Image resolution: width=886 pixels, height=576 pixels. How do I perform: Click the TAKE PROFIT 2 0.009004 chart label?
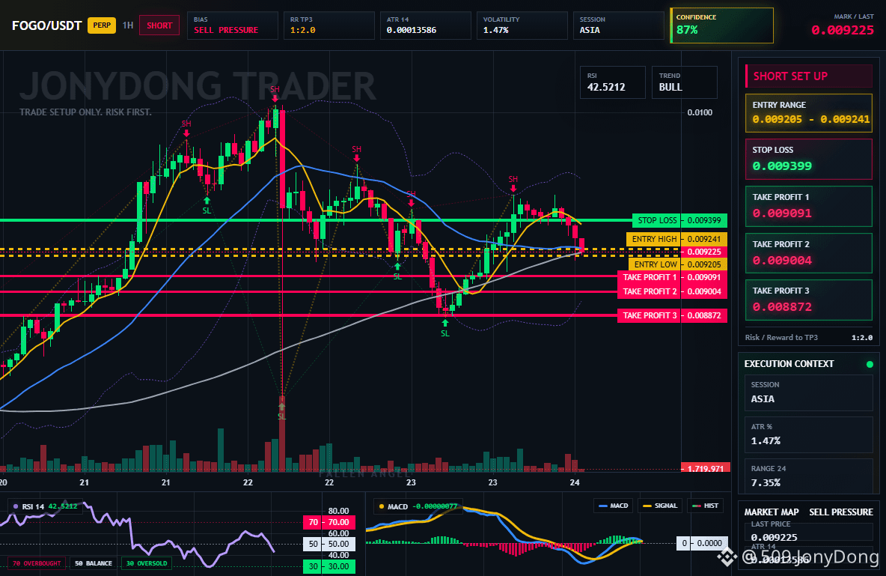673,291
